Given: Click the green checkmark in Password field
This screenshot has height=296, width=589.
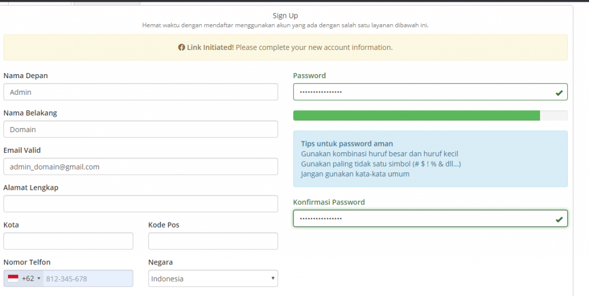Looking at the screenshot, I should 559,93.
